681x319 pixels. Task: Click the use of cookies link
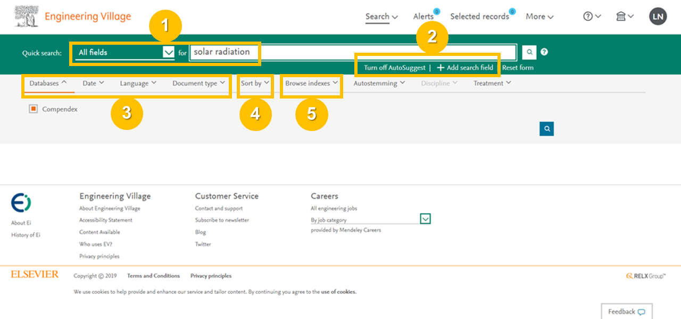click(x=338, y=292)
